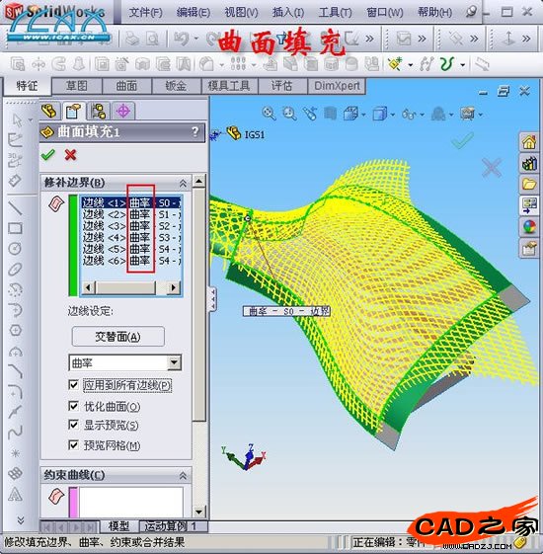Toggle the 优化曲面 checkbox
The width and height of the screenshot is (543, 554).
(73, 406)
